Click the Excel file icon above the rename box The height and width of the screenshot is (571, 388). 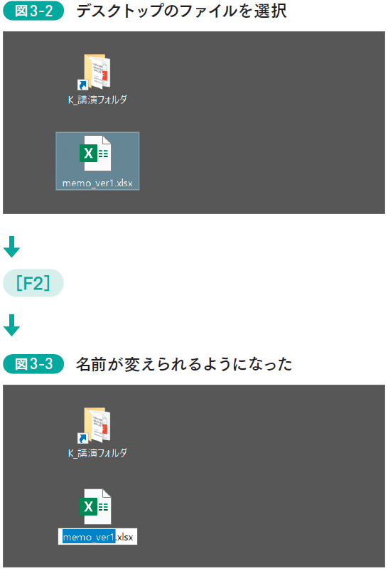click(x=95, y=507)
